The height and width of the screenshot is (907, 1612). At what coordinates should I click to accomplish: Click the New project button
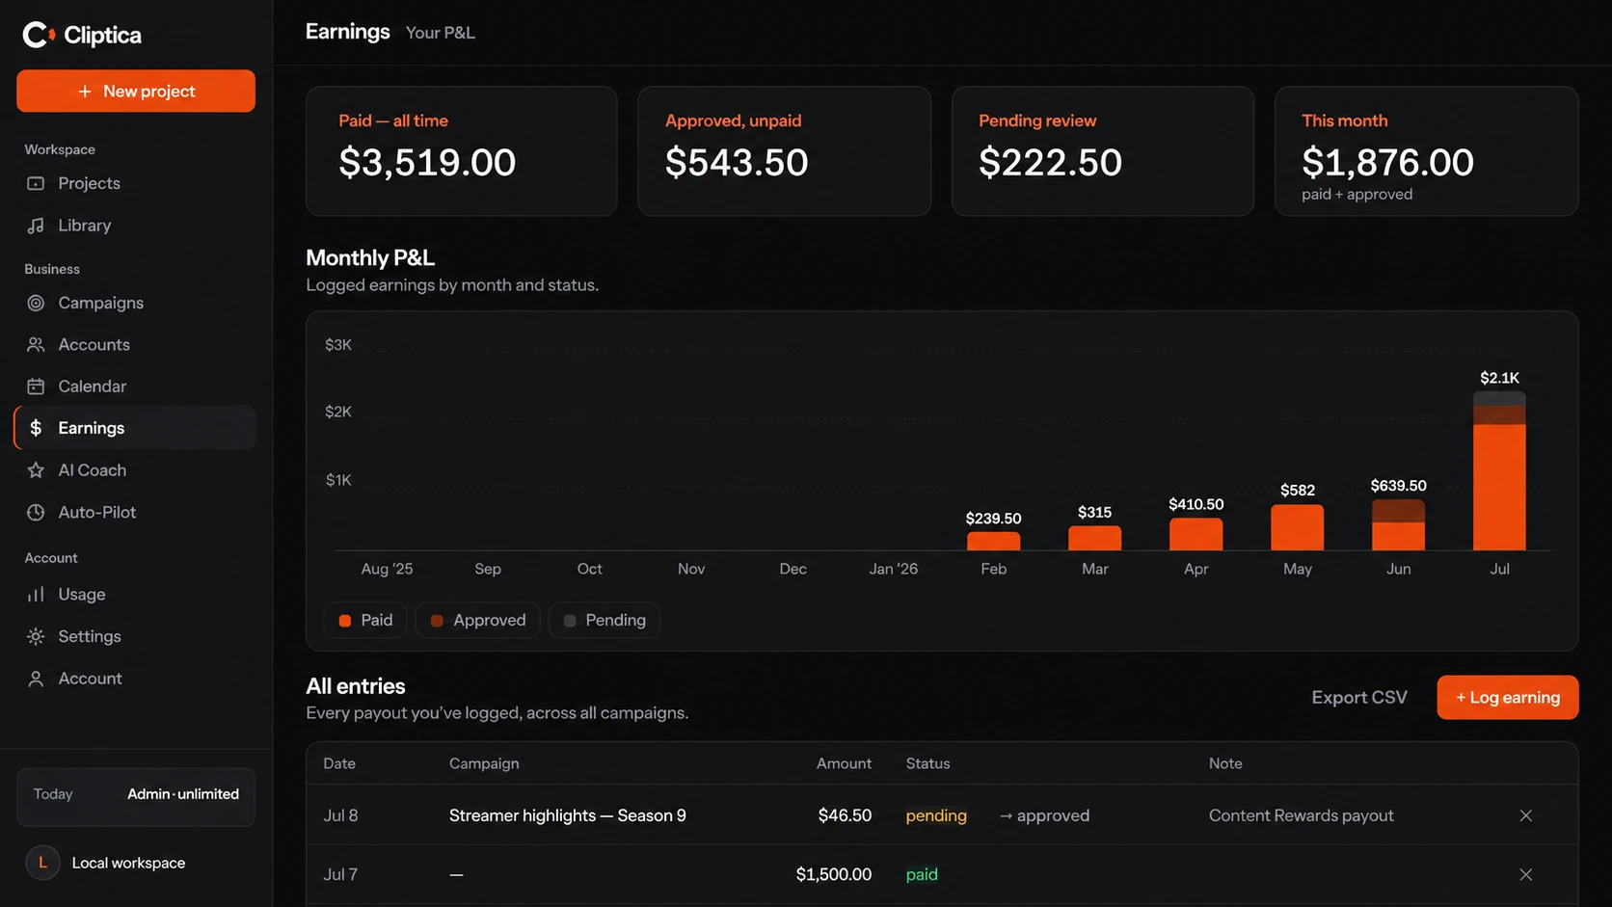tap(136, 91)
